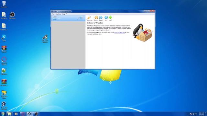
Task: Open the Windows Start menu
Action: point(3,114)
